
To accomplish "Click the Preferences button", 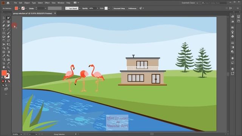I will pos(132,8).
